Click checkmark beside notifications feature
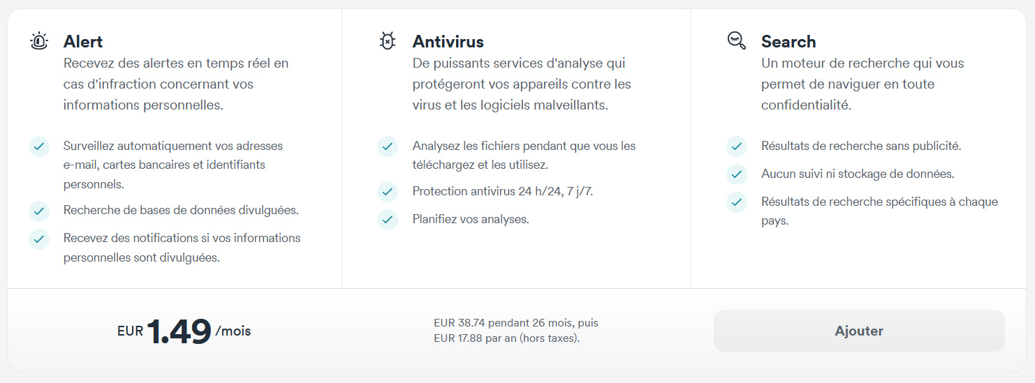The width and height of the screenshot is (1035, 383). (x=39, y=239)
